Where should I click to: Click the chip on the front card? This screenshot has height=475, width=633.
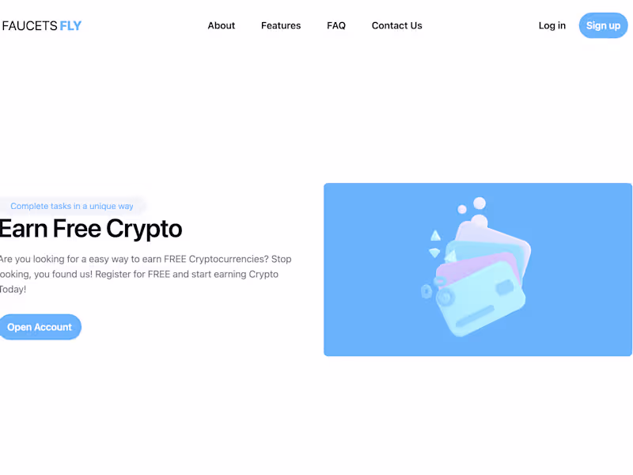click(505, 287)
